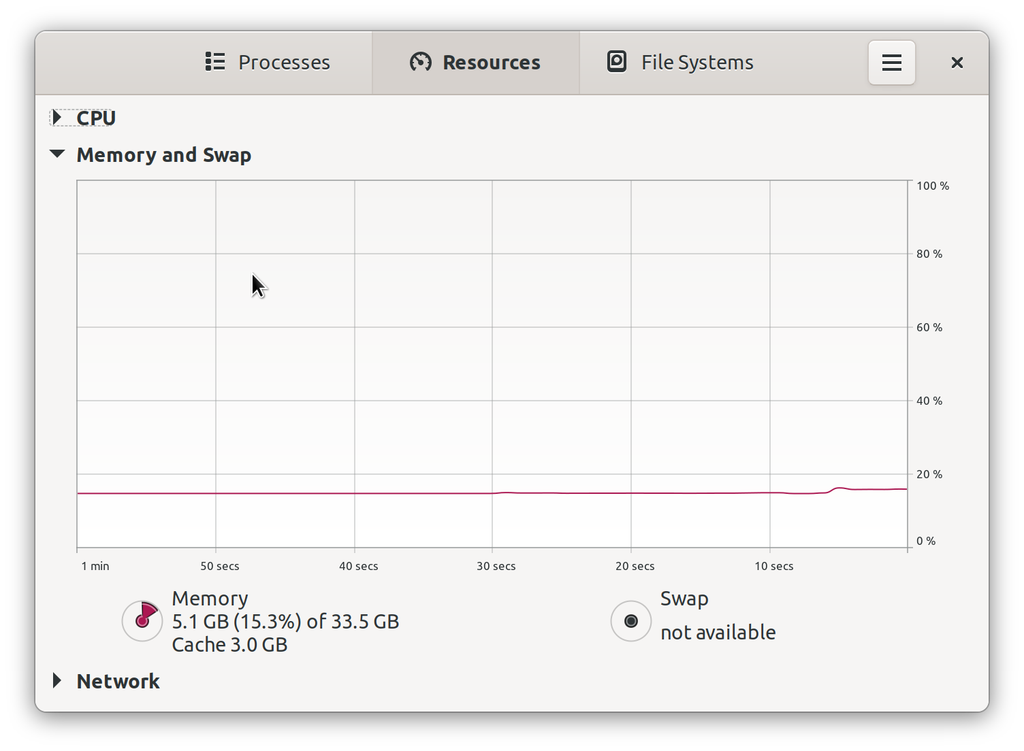This screenshot has width=1024, height=751.
Task: Click the File Systems disk icon
Action: (617, 62)
